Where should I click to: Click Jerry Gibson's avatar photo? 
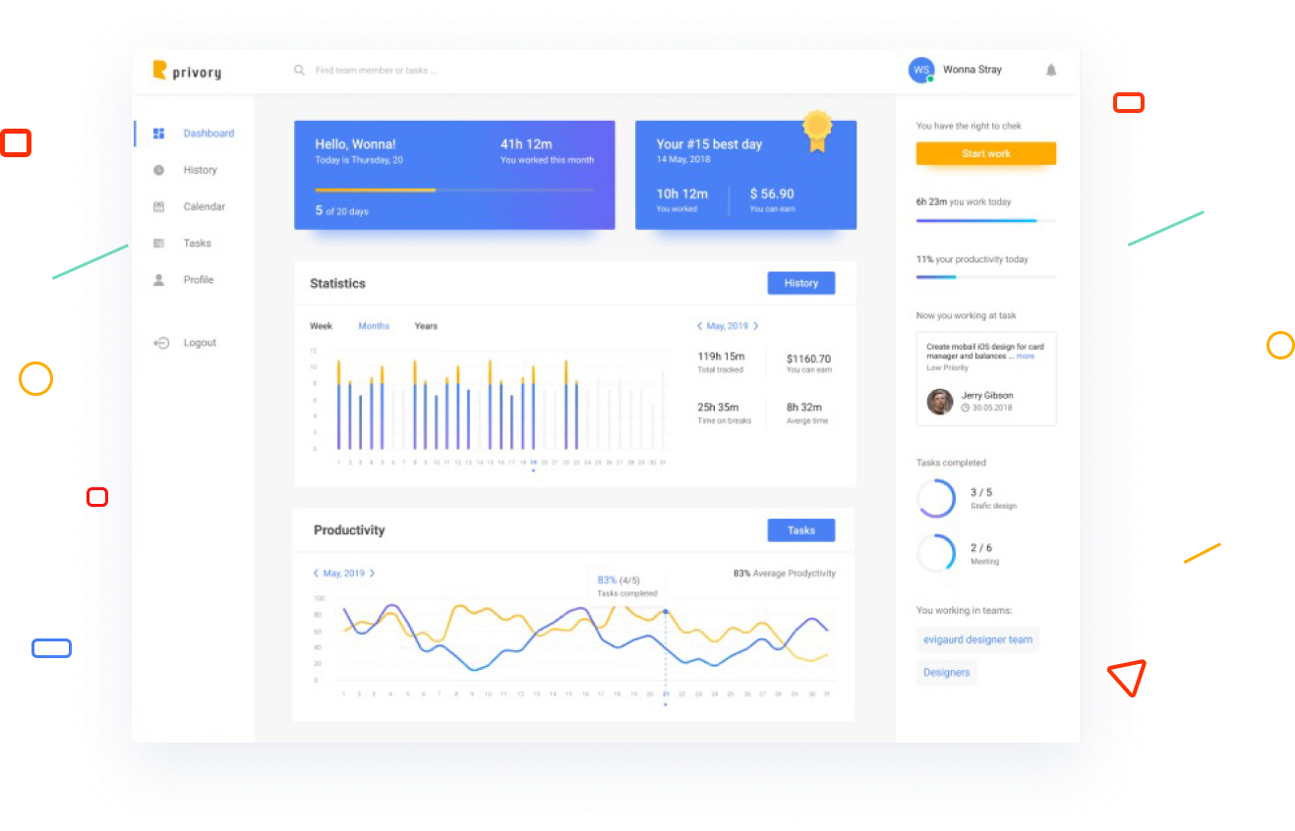(x=940, y=401)
